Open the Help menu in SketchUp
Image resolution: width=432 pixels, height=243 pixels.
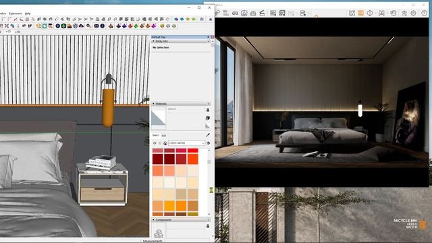(x=28, y=13)
